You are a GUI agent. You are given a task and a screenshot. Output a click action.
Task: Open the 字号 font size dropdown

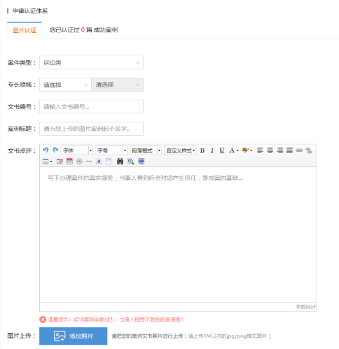click(111, 150)
